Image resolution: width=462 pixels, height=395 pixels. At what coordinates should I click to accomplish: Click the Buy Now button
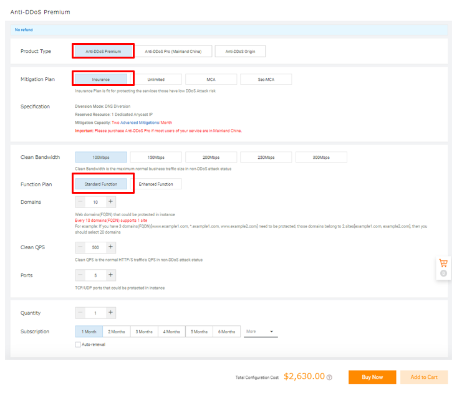pos(372,377)
